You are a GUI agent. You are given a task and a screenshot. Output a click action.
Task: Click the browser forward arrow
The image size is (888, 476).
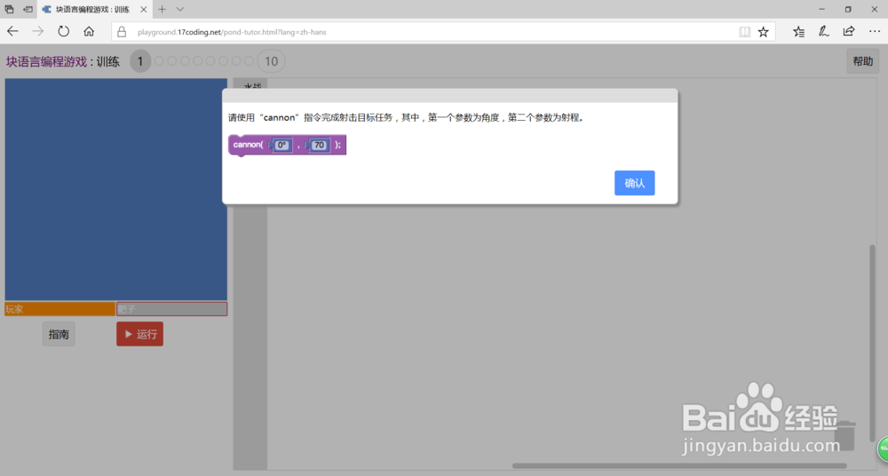pyautogui.click(x=38, y=32)
